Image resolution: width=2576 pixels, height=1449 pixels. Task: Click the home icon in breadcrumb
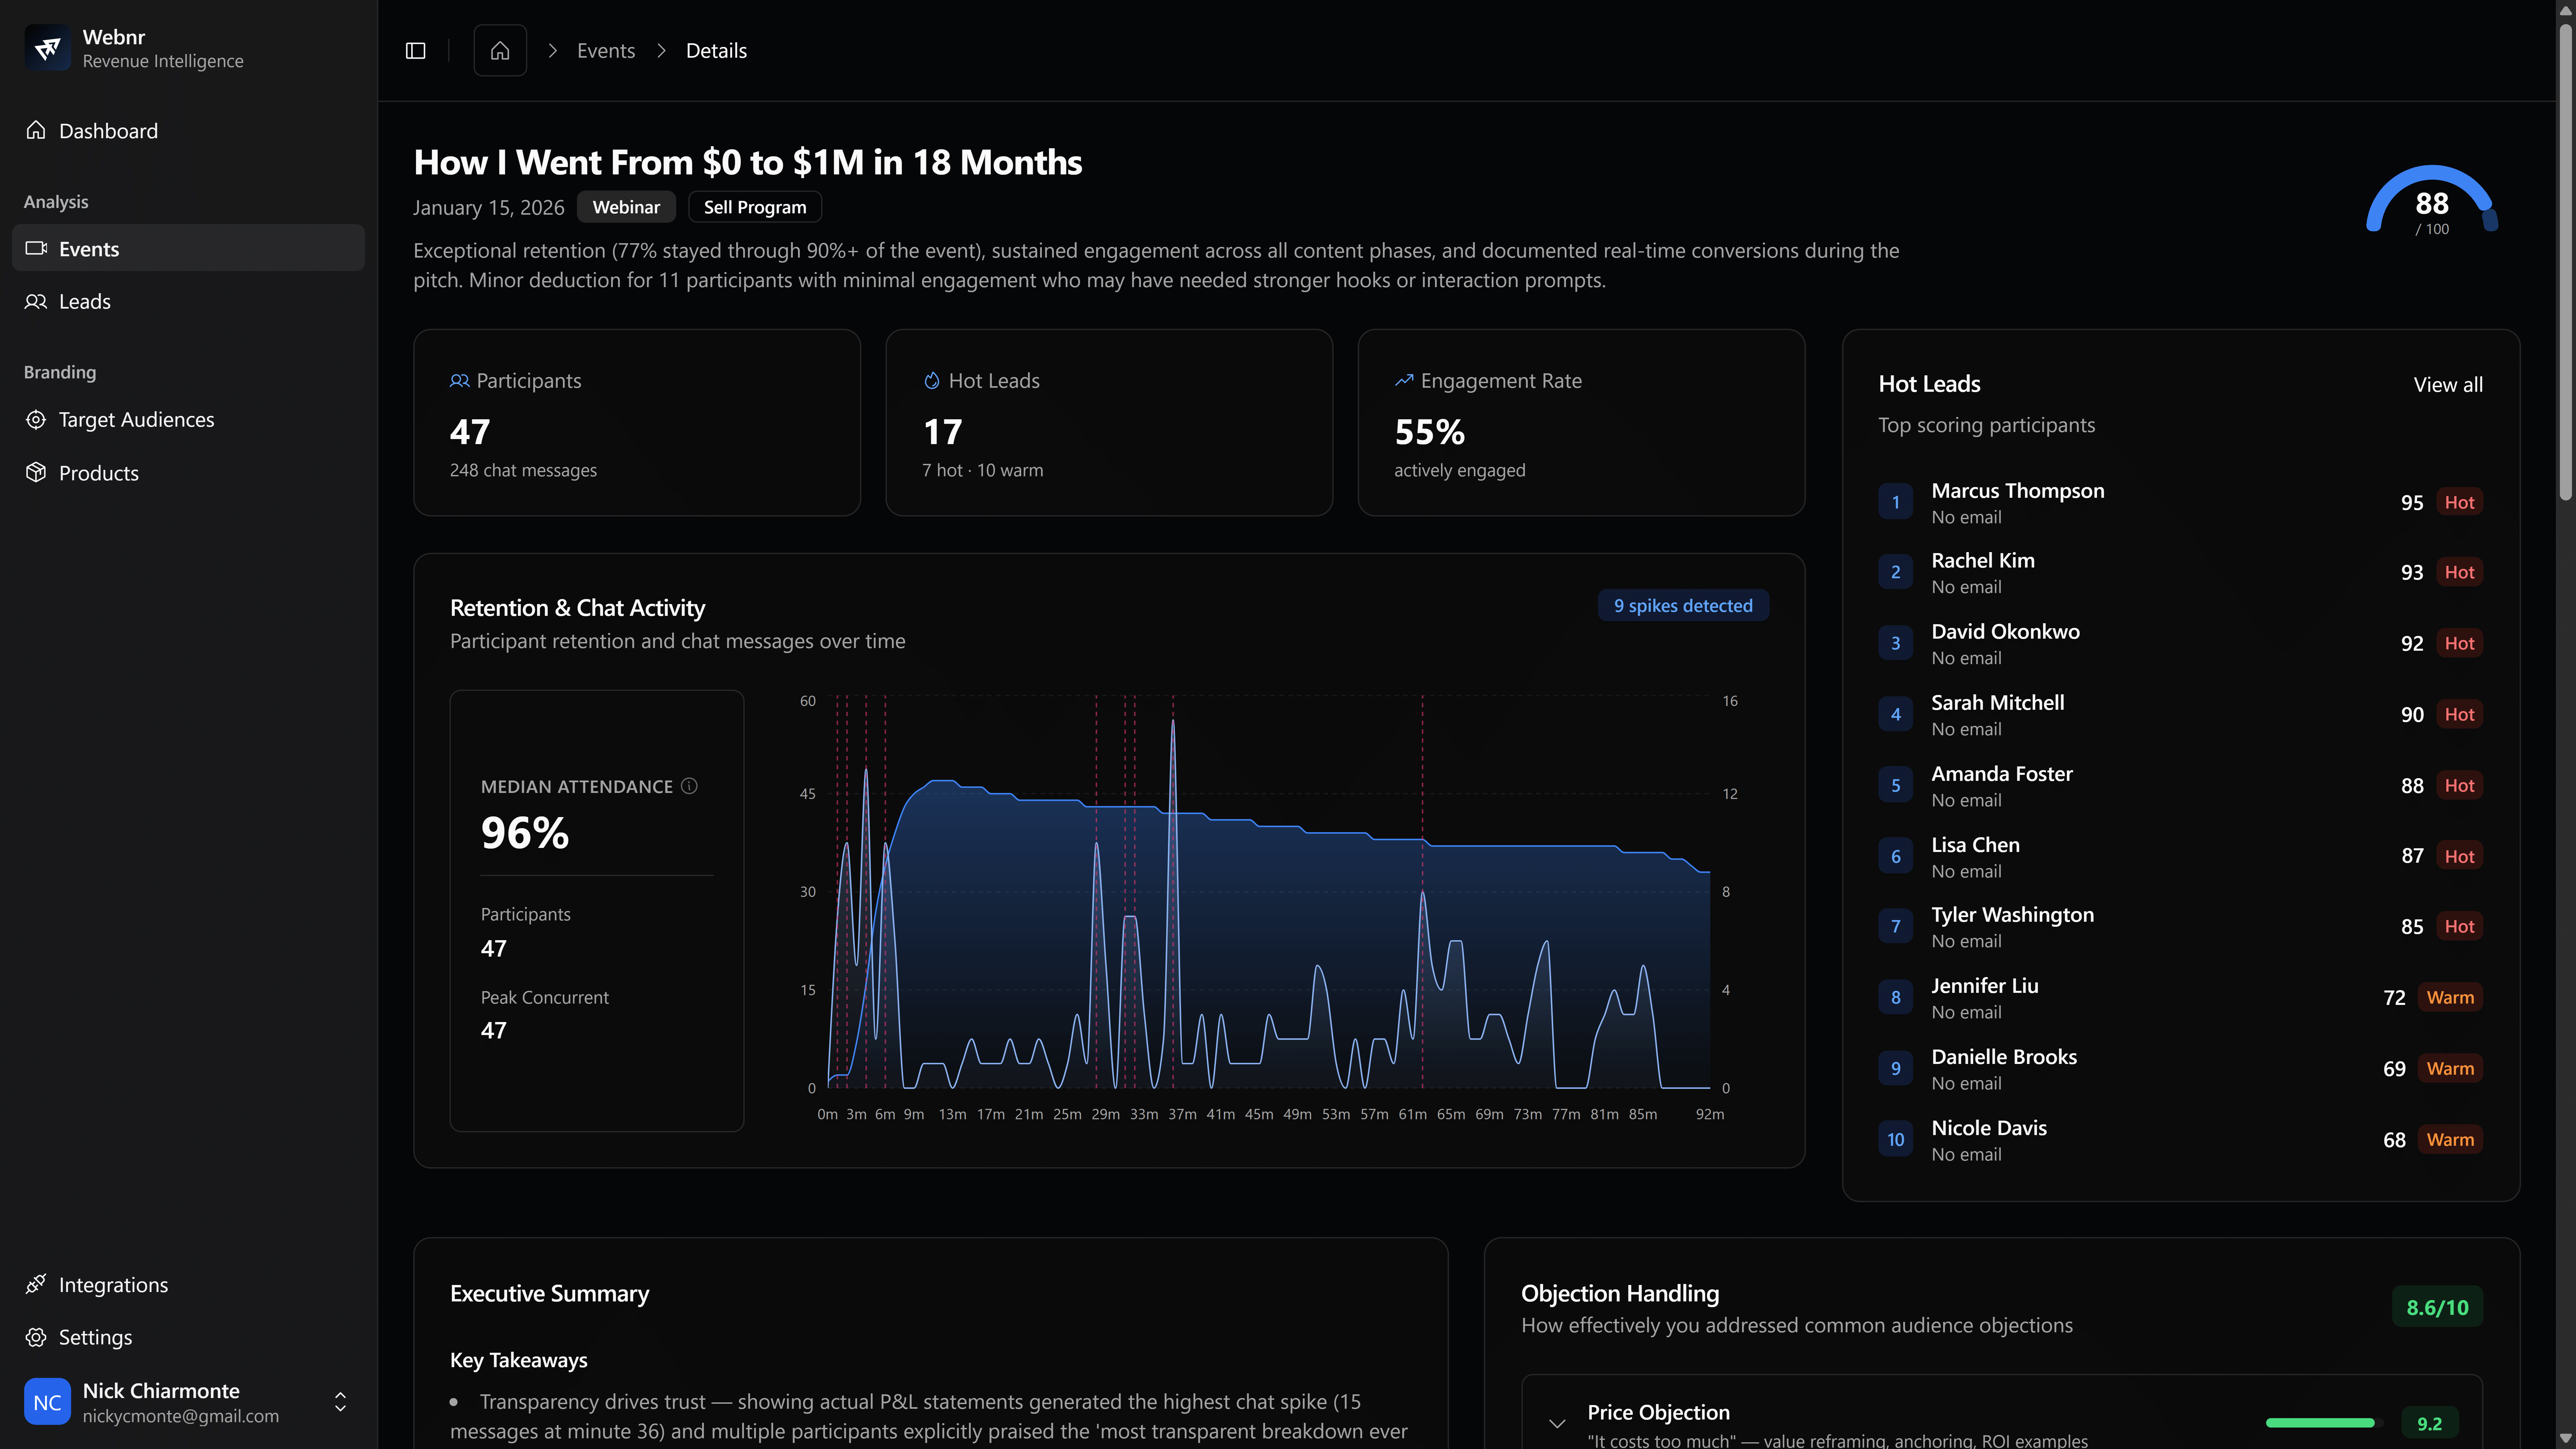(500, 51)
